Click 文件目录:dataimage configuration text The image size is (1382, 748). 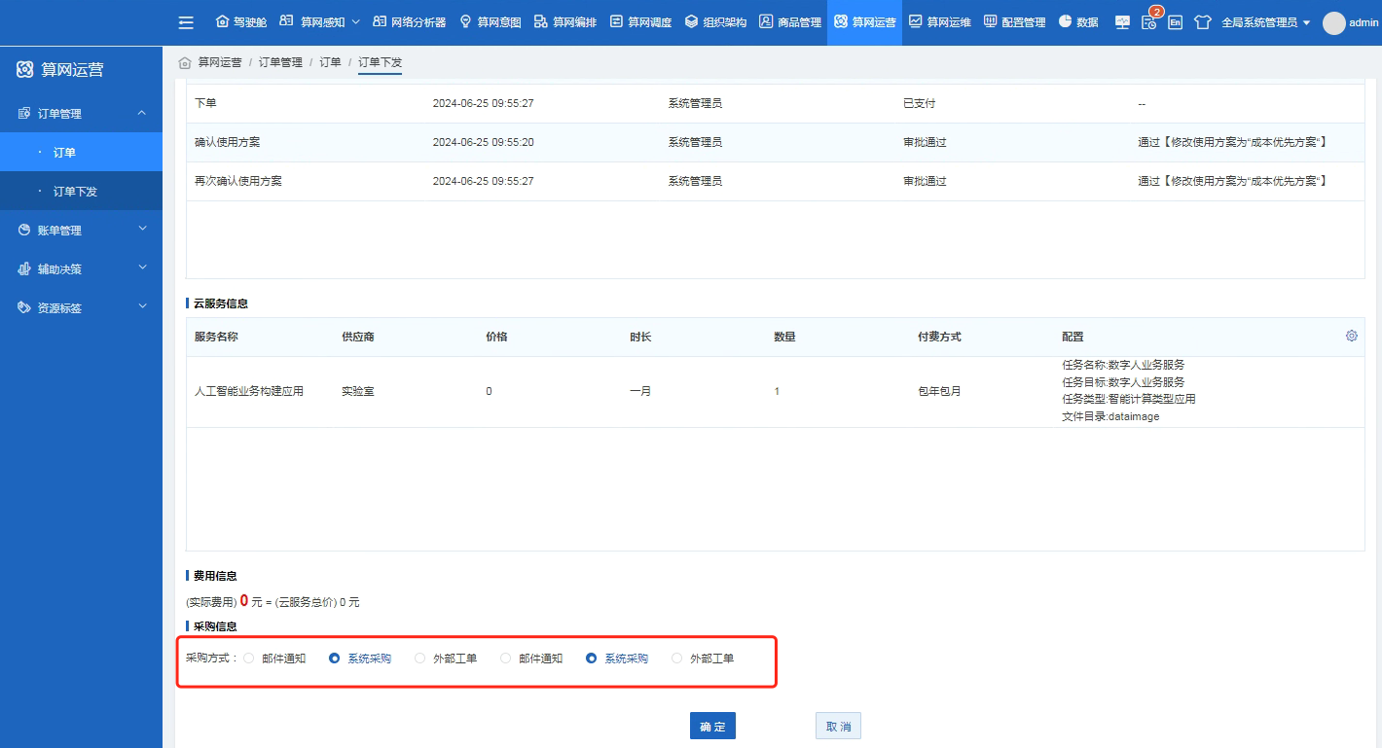pyautogui.click(x=1110, y=416)
